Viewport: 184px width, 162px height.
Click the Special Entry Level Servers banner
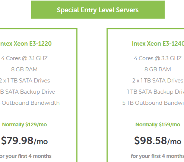98,10
